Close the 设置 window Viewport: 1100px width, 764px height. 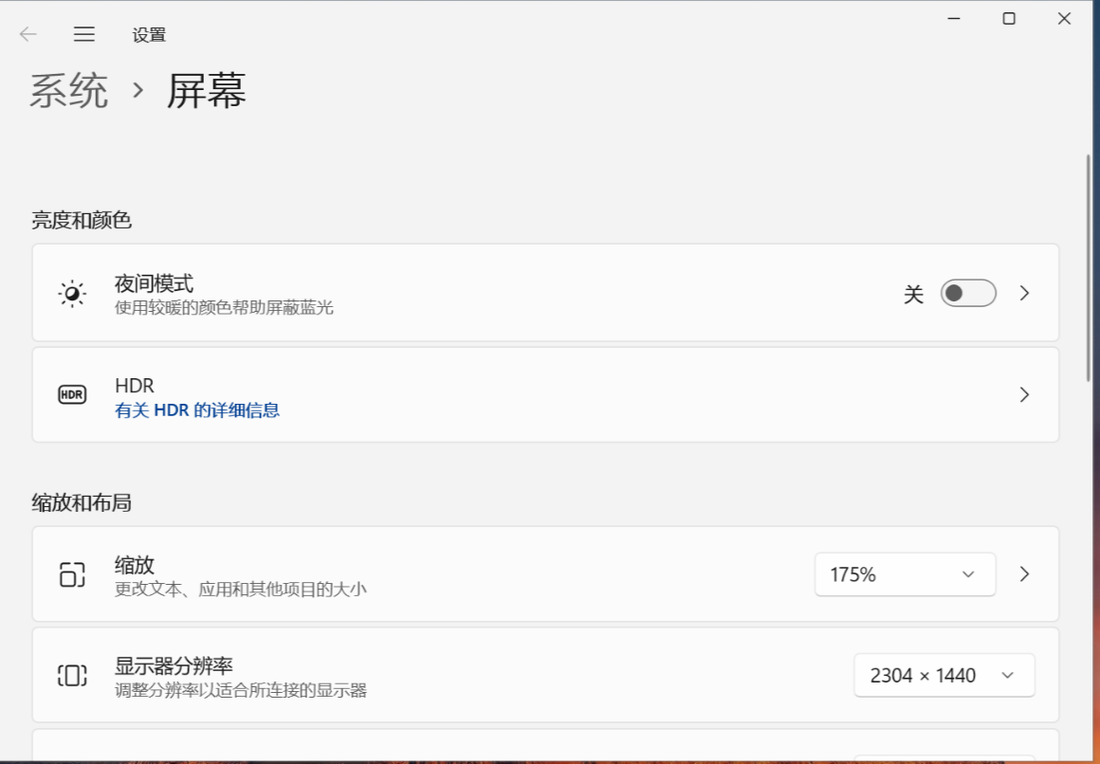coord(1064,19)
